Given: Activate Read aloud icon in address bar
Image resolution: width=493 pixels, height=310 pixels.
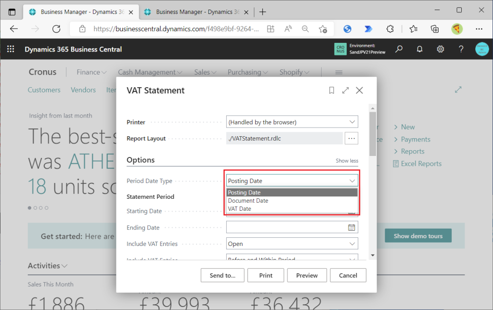Looking at the screenshot, I should [288, 29].
